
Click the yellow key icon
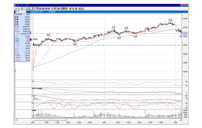(x=80, y=9)
